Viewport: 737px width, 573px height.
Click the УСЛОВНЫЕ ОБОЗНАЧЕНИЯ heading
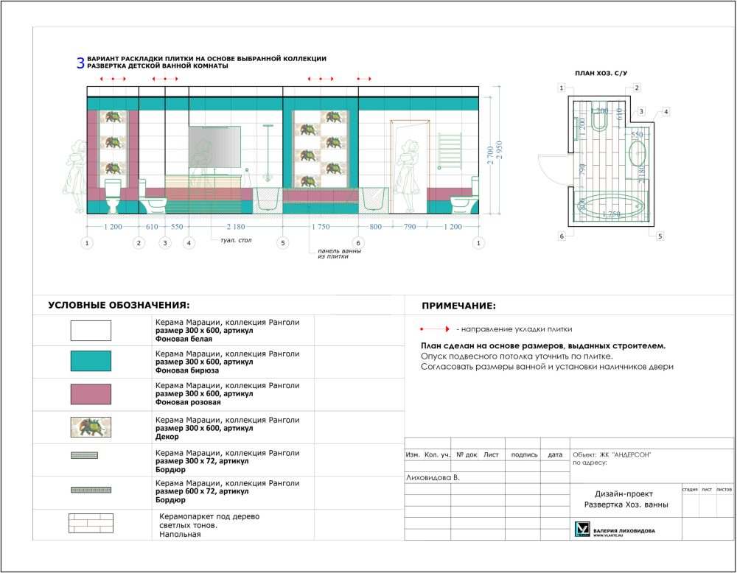click(x=119, y=305)
